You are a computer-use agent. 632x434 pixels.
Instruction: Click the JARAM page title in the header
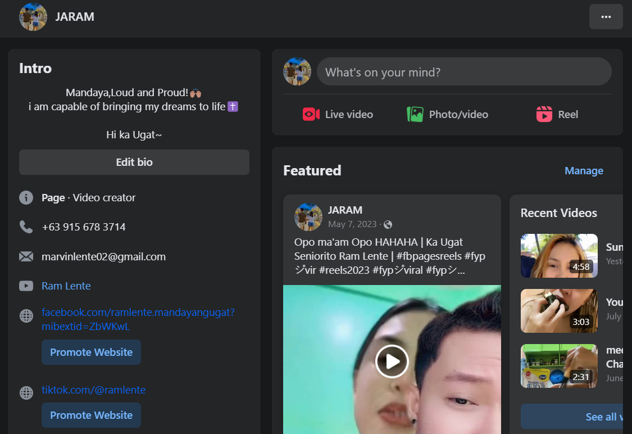(75, 17)
